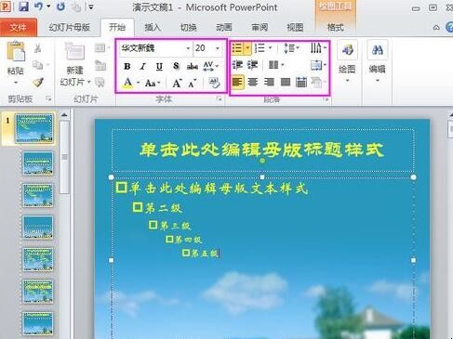Toggle center text alignment
This screenshot has width=453, height=339.
pos(253,82)
